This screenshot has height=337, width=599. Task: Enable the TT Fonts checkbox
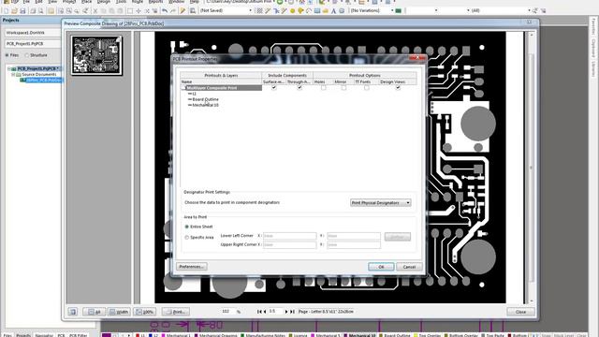click(x=366, y=87)
